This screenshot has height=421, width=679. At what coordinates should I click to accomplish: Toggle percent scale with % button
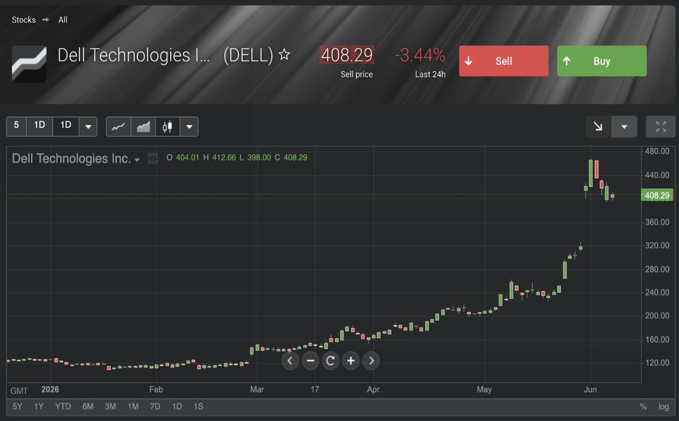point(643,407)
